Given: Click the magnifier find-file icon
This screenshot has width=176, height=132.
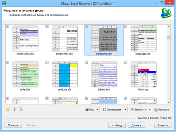Looking at the screenshot, I should coord(21,109).
